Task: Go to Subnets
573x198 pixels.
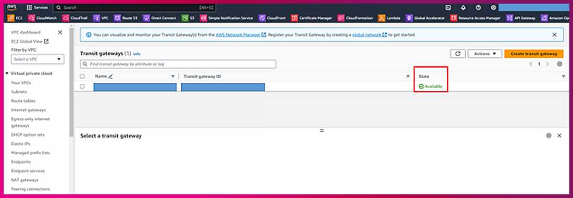Action: tap(19, 92)
